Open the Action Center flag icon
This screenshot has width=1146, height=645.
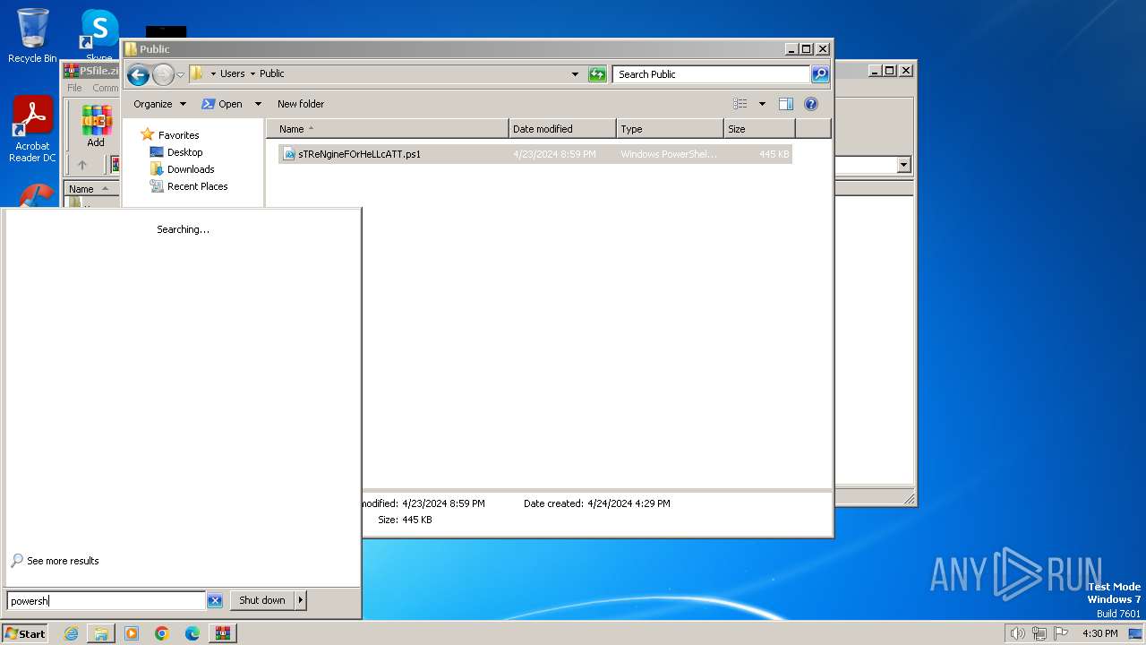(x=1060, y=633)
